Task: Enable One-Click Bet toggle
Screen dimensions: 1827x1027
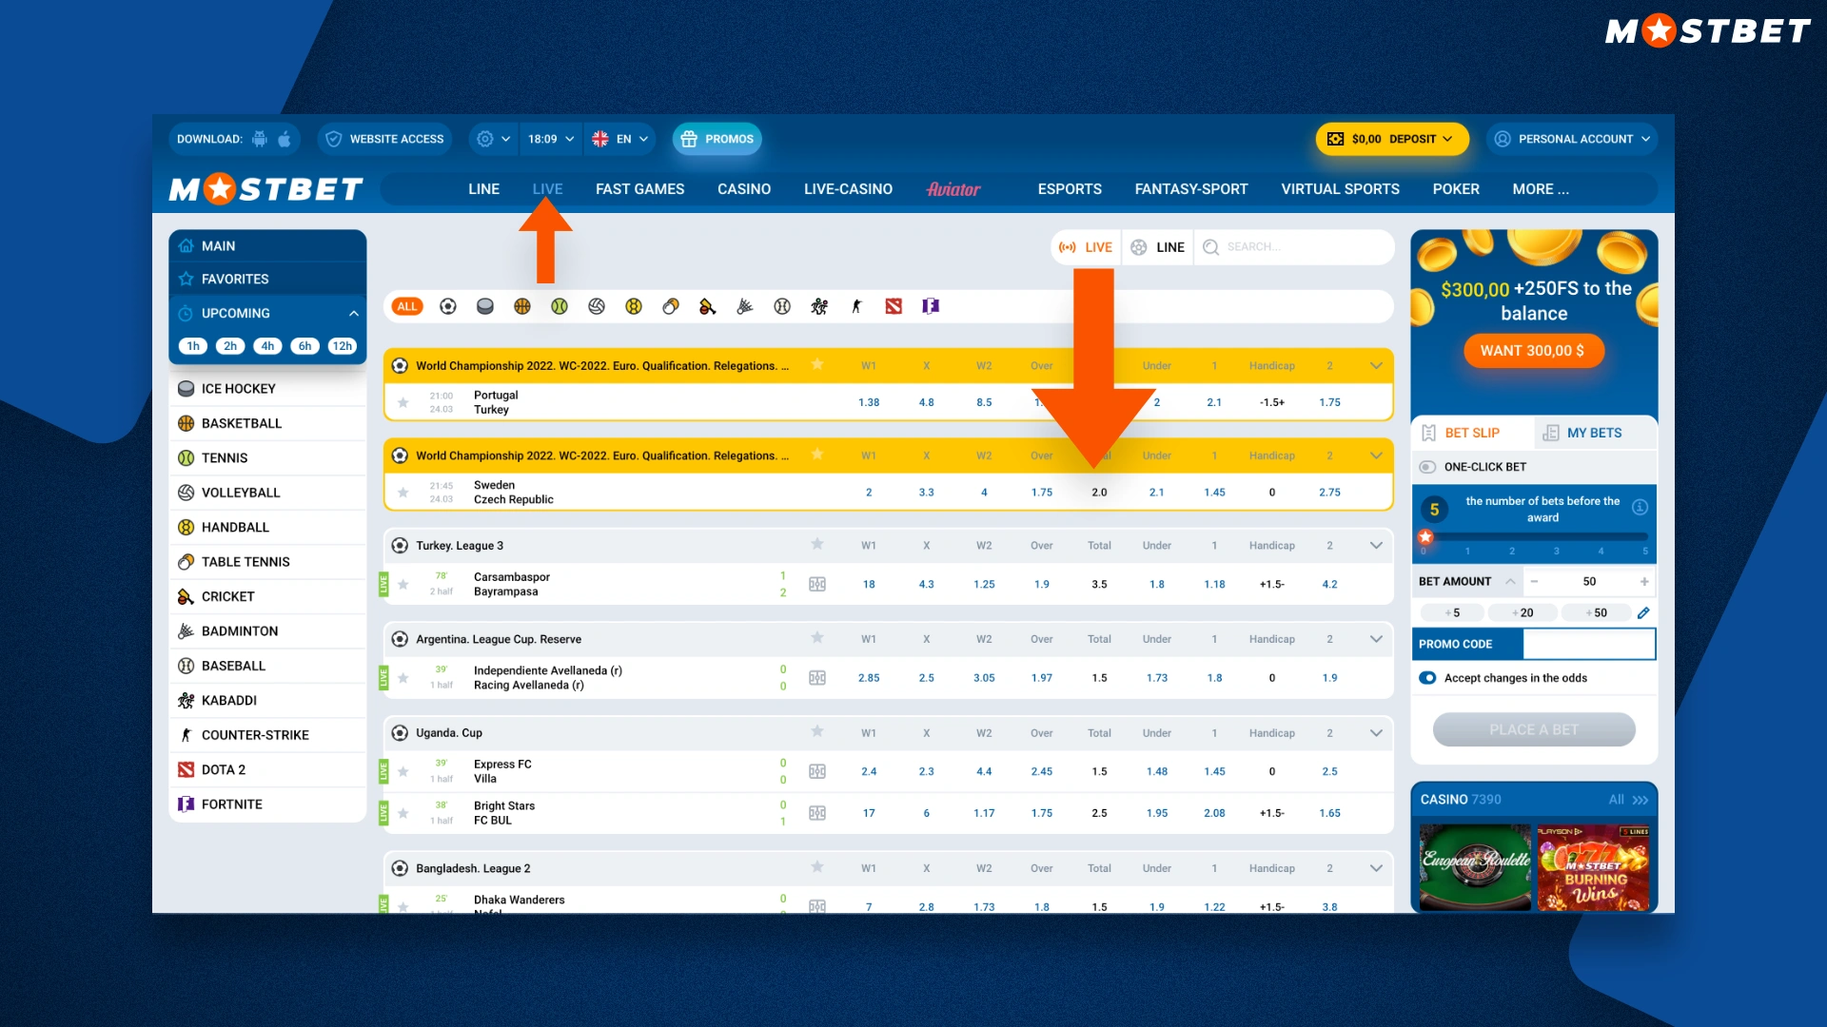Action: (x=1428, y=464)
